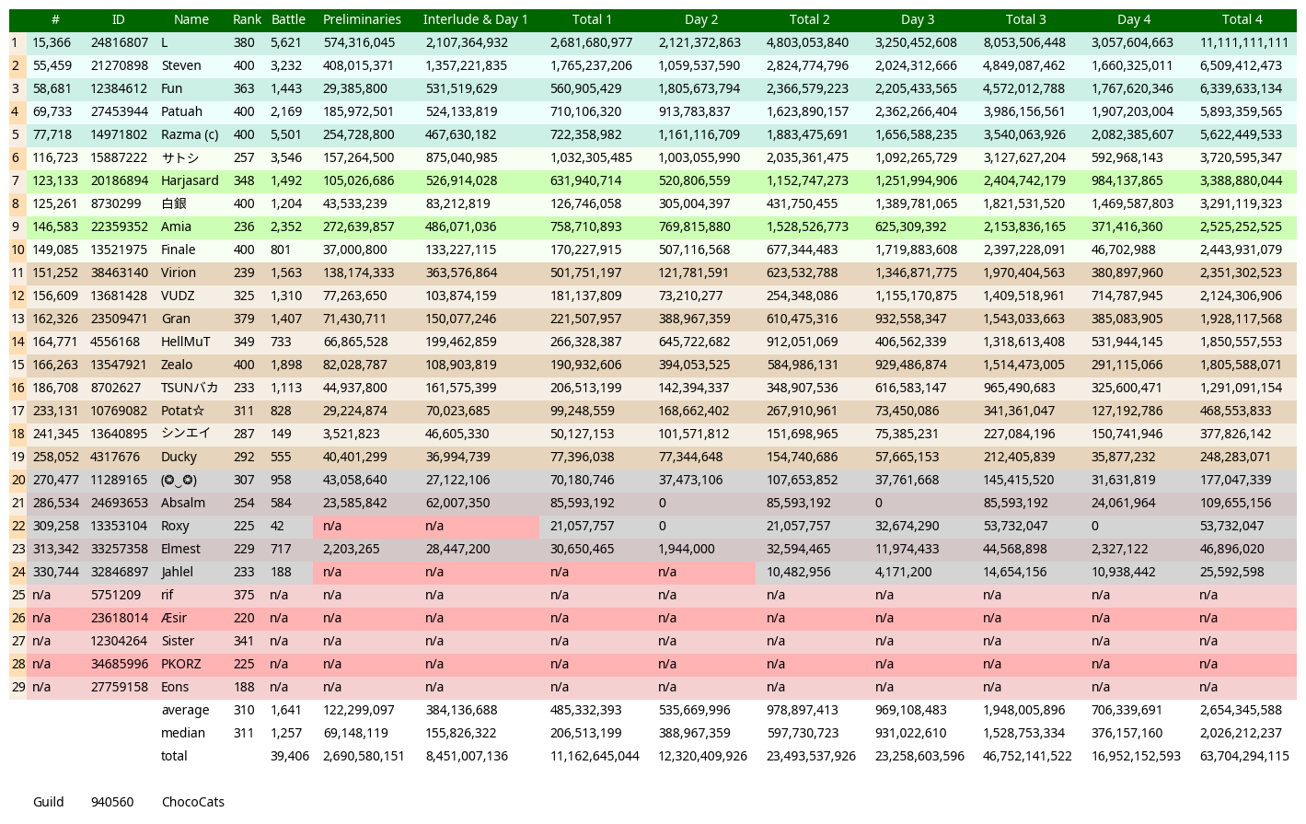Screen dimensions: 1306x824
Task: Click the Total 4 value 11,111,111,111
Action: pyautogui.click(x=1244, y=42)
